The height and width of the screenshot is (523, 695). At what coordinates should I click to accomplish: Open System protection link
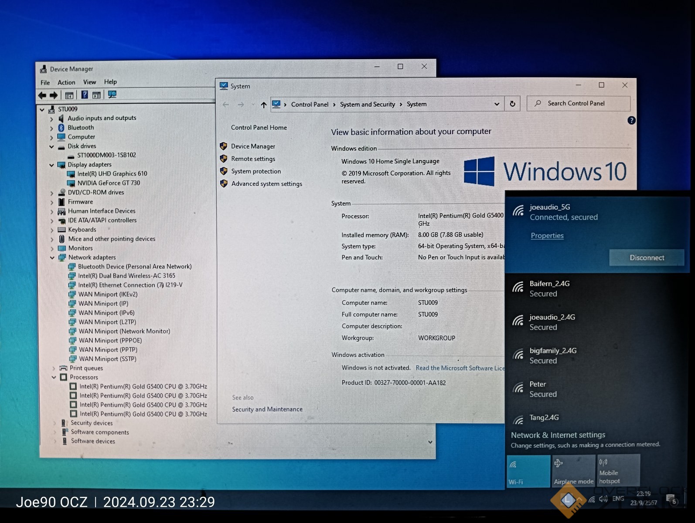click(256, 171)
